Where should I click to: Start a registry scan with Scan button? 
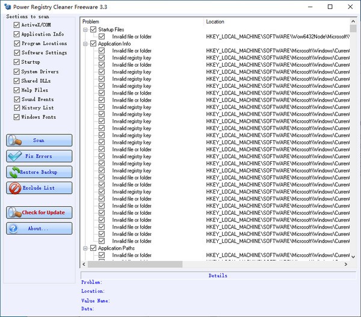point(39,140)
